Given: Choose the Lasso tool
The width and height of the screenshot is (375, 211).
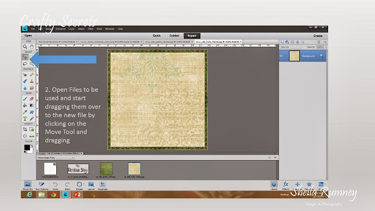Looking at the screenshot, I should [25, 64].
